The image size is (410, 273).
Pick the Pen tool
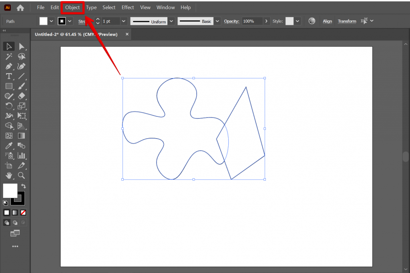tap(9, 66)
